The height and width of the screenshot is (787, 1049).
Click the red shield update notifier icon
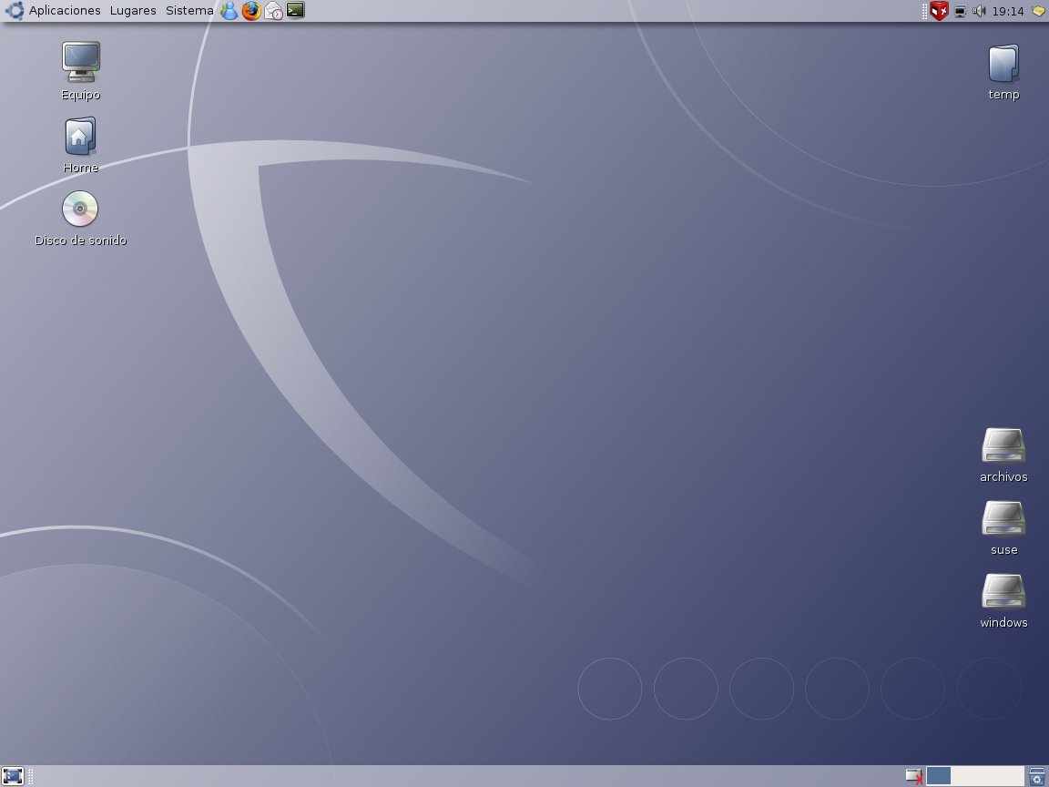coord(940,11)
